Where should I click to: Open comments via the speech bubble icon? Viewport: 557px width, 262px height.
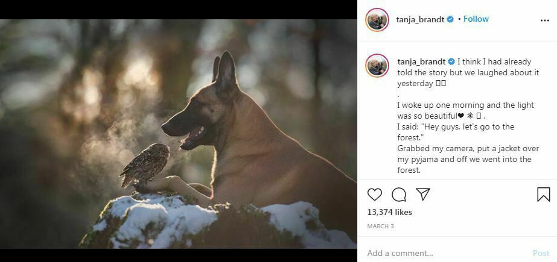[x=399, y=195]
